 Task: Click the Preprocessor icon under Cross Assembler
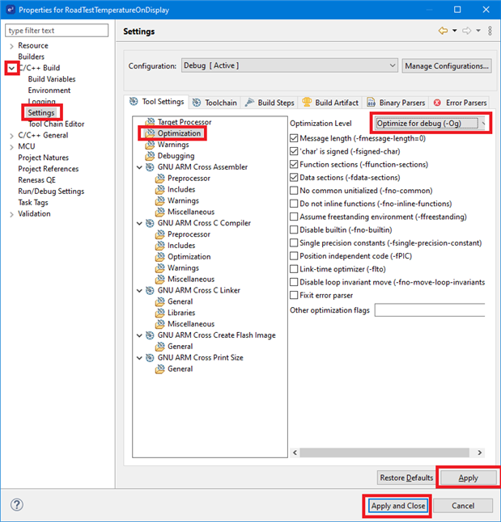(x=159, y=178)
